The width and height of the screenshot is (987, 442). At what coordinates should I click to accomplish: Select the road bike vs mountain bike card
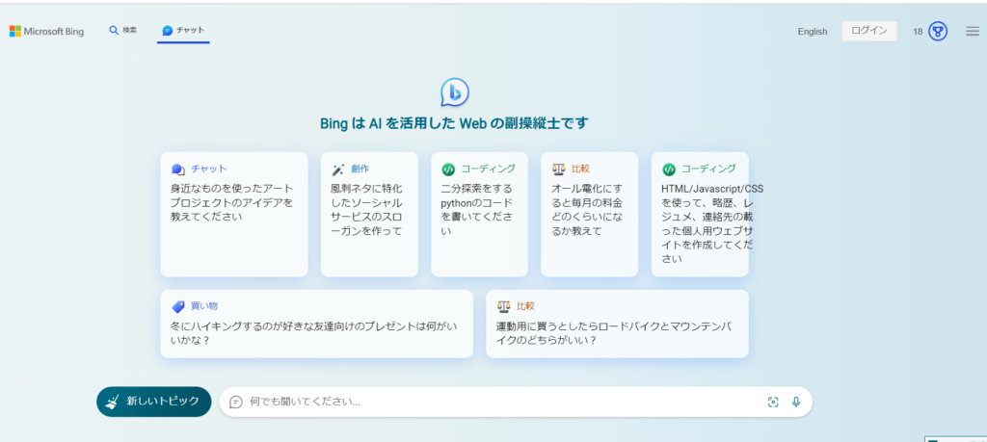tap(618, 324)
